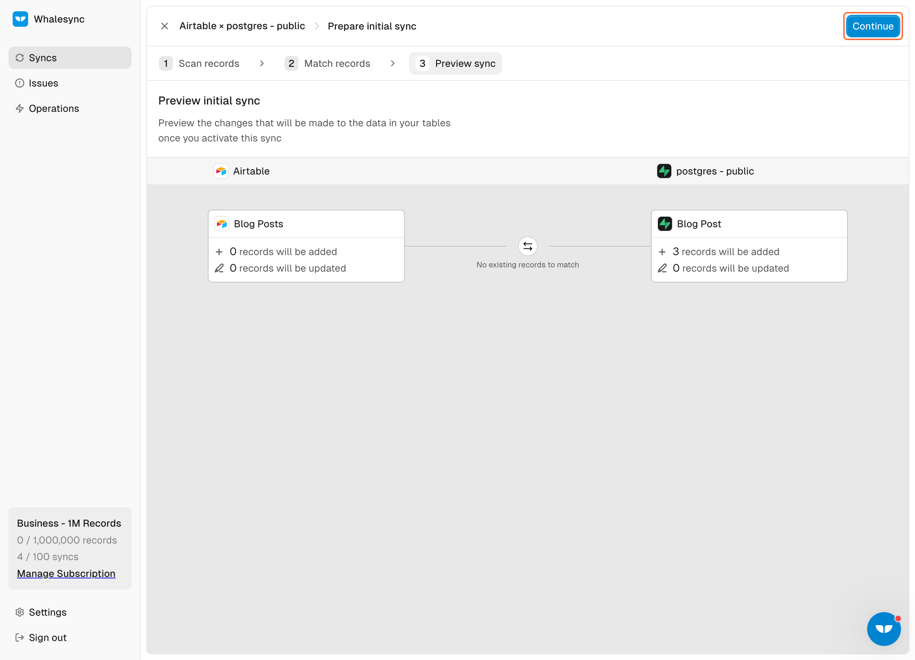Click the two-way sync arrows icon
Viewport: 915px width, 660px height.
coord(528,246)
